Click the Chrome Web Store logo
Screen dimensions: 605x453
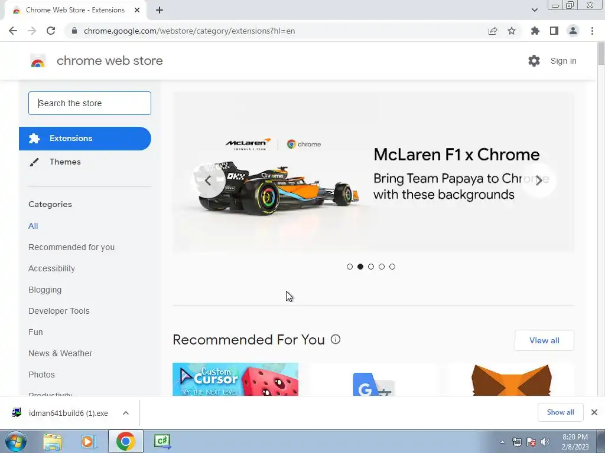(38, 61)
